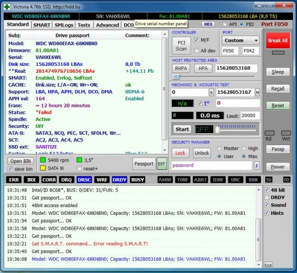Switch to the SMART tab
297x273 pixels.
click(x=42, y=25)
